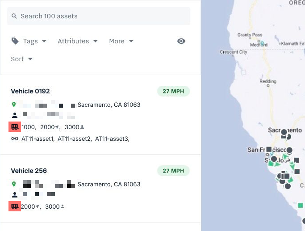Click the AT11-asset2 linked asset
The width and height of the screenshot is (305, 231).
tap(74, 139)
